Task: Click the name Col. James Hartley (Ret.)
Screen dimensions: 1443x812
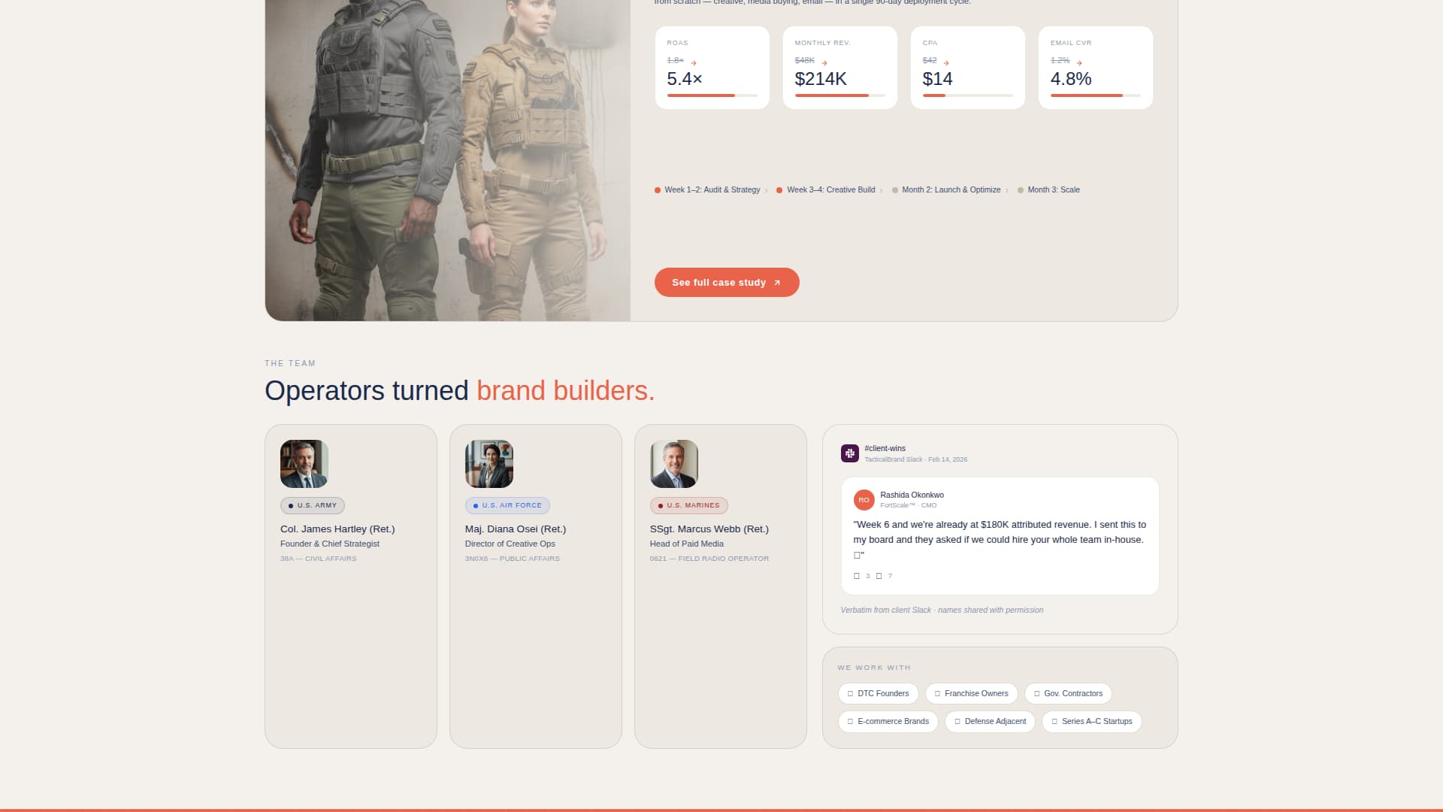Action: pyautogui.click(x=337, y=529)
